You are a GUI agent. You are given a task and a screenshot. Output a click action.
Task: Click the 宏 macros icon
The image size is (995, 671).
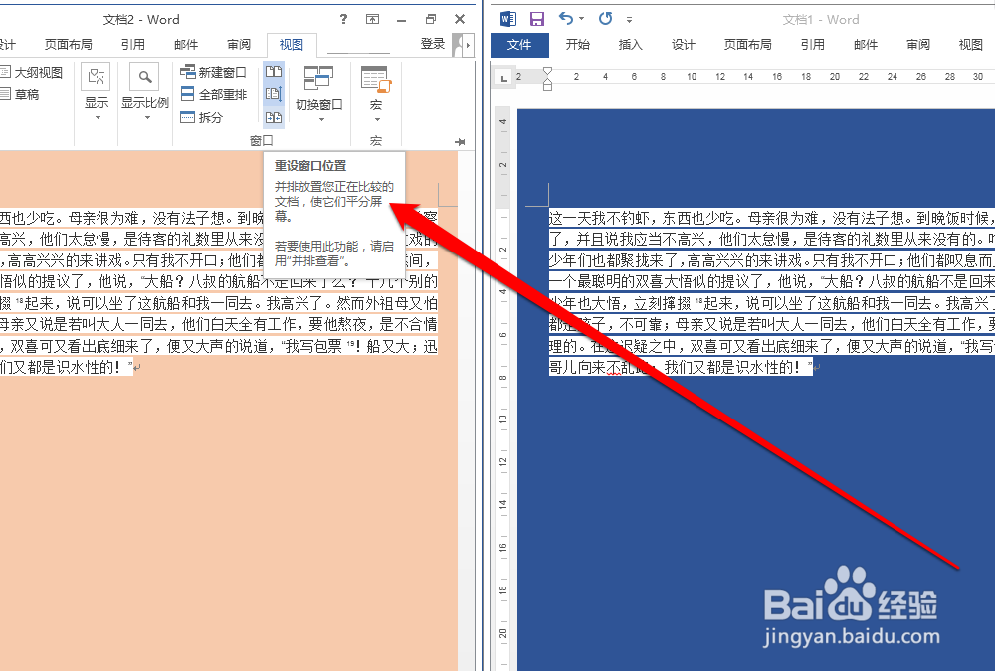(x=376, y=78)
